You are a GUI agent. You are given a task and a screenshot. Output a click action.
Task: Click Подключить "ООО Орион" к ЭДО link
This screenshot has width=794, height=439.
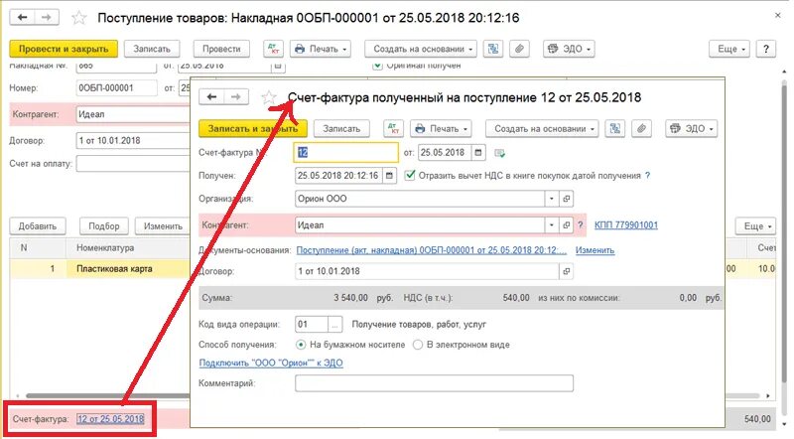pos(271,363)
